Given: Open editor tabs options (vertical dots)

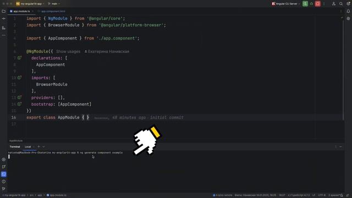Looking at the screenshot, I should point(341,11).
